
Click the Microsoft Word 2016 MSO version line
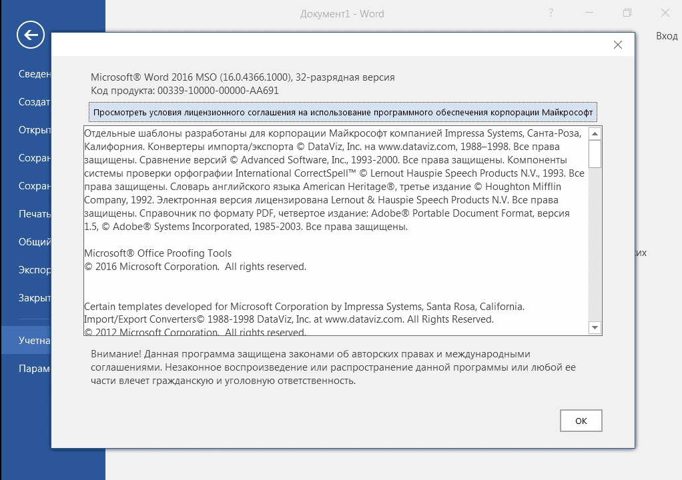click(243, 77)
